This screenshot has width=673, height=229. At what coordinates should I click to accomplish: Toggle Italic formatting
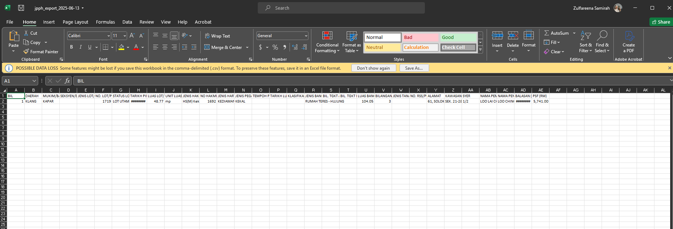81,47
